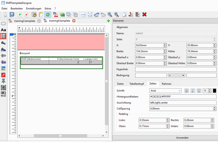This screenshot has width=218, height=142.
Task: Cut selected element with scissors
Action: pyautogui.click(x=131, y=15)
